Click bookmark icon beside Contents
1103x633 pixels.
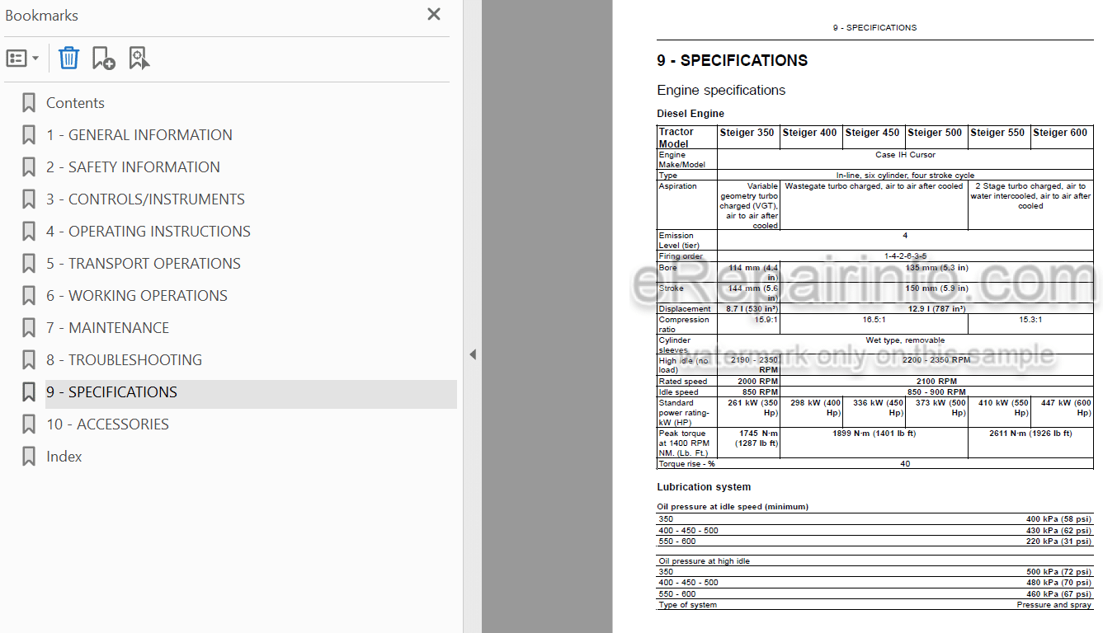(x=29, y=103)
